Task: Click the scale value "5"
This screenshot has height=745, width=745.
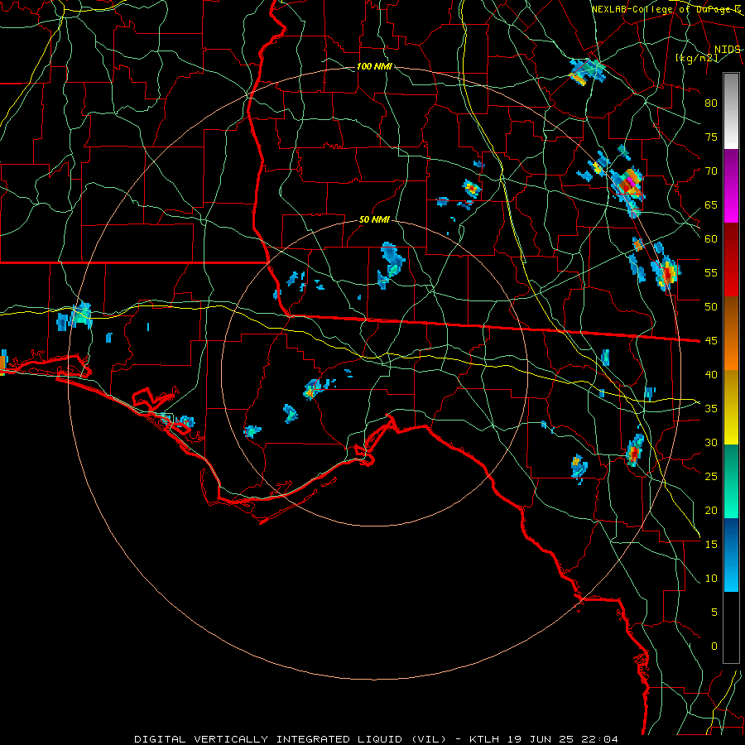Action: [714, 612]
